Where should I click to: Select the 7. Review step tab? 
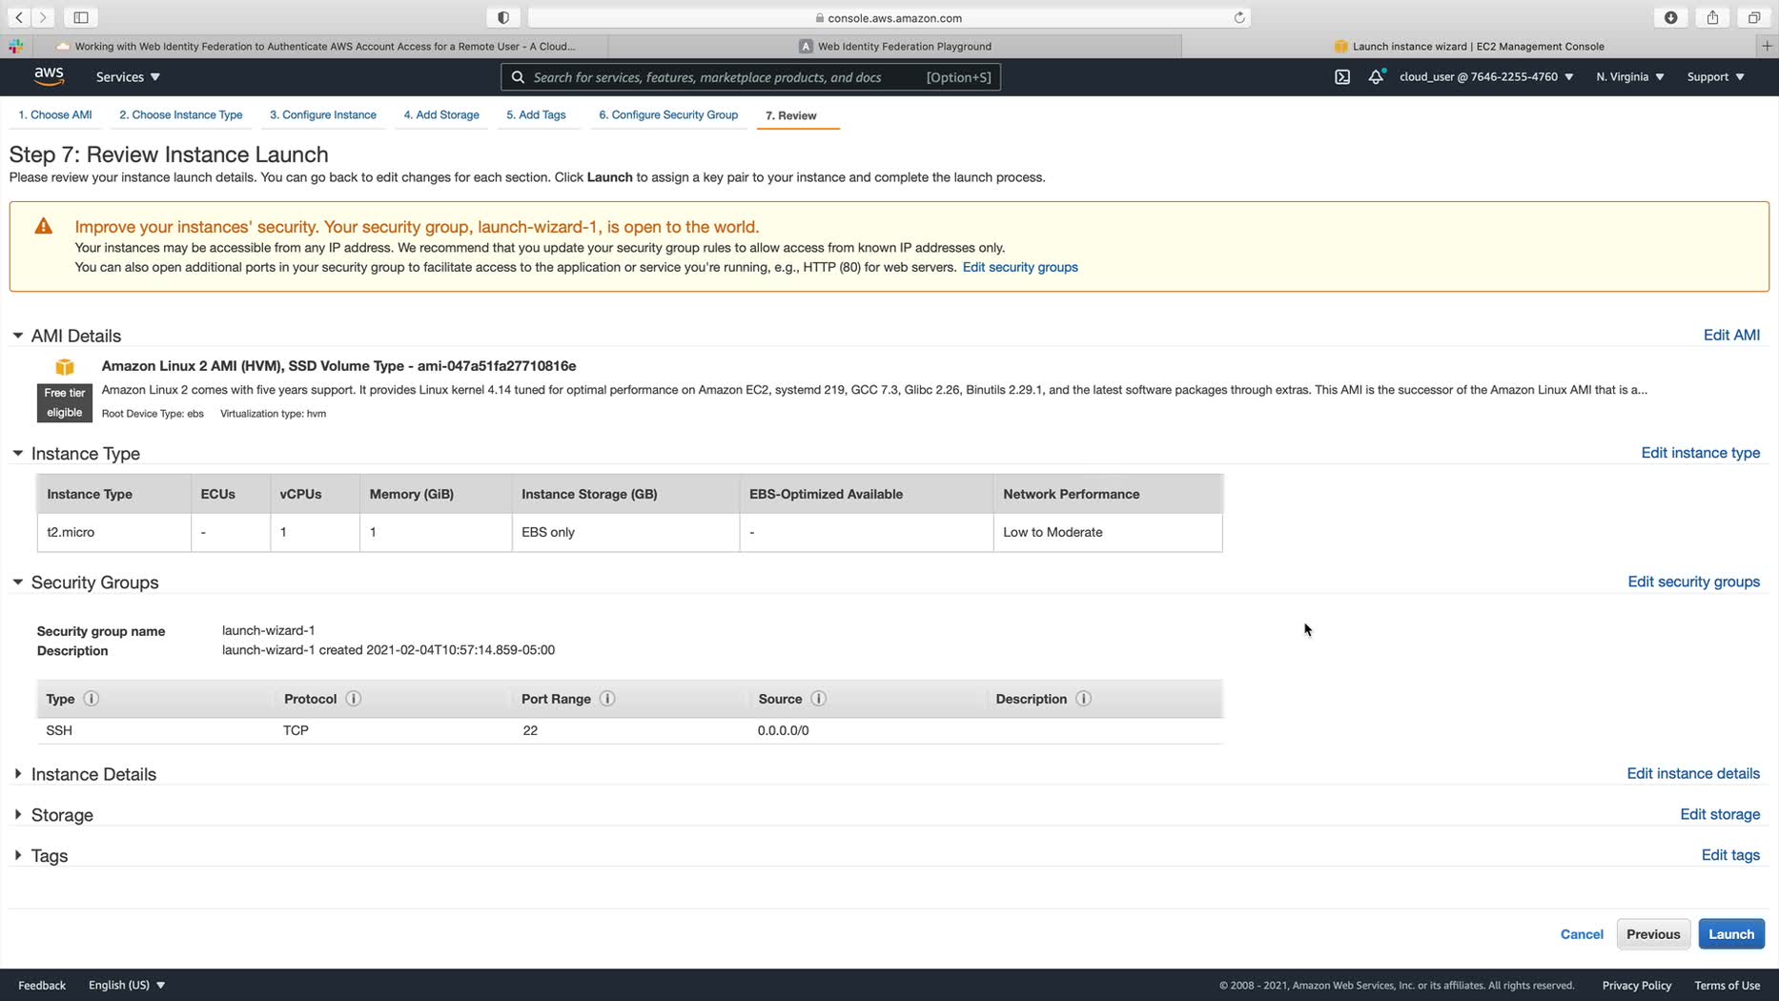[x=791, y=116]
